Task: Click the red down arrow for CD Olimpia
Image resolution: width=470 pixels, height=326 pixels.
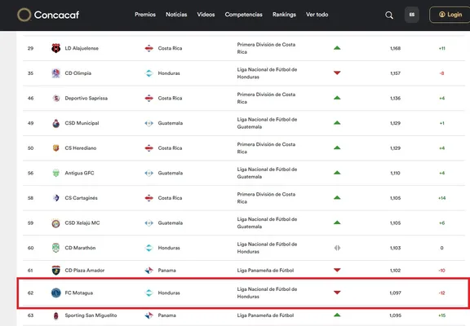Action: click(337, 73)
